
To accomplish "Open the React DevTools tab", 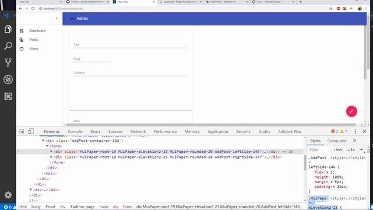I will pyautogui.click(x=95, y=131).
